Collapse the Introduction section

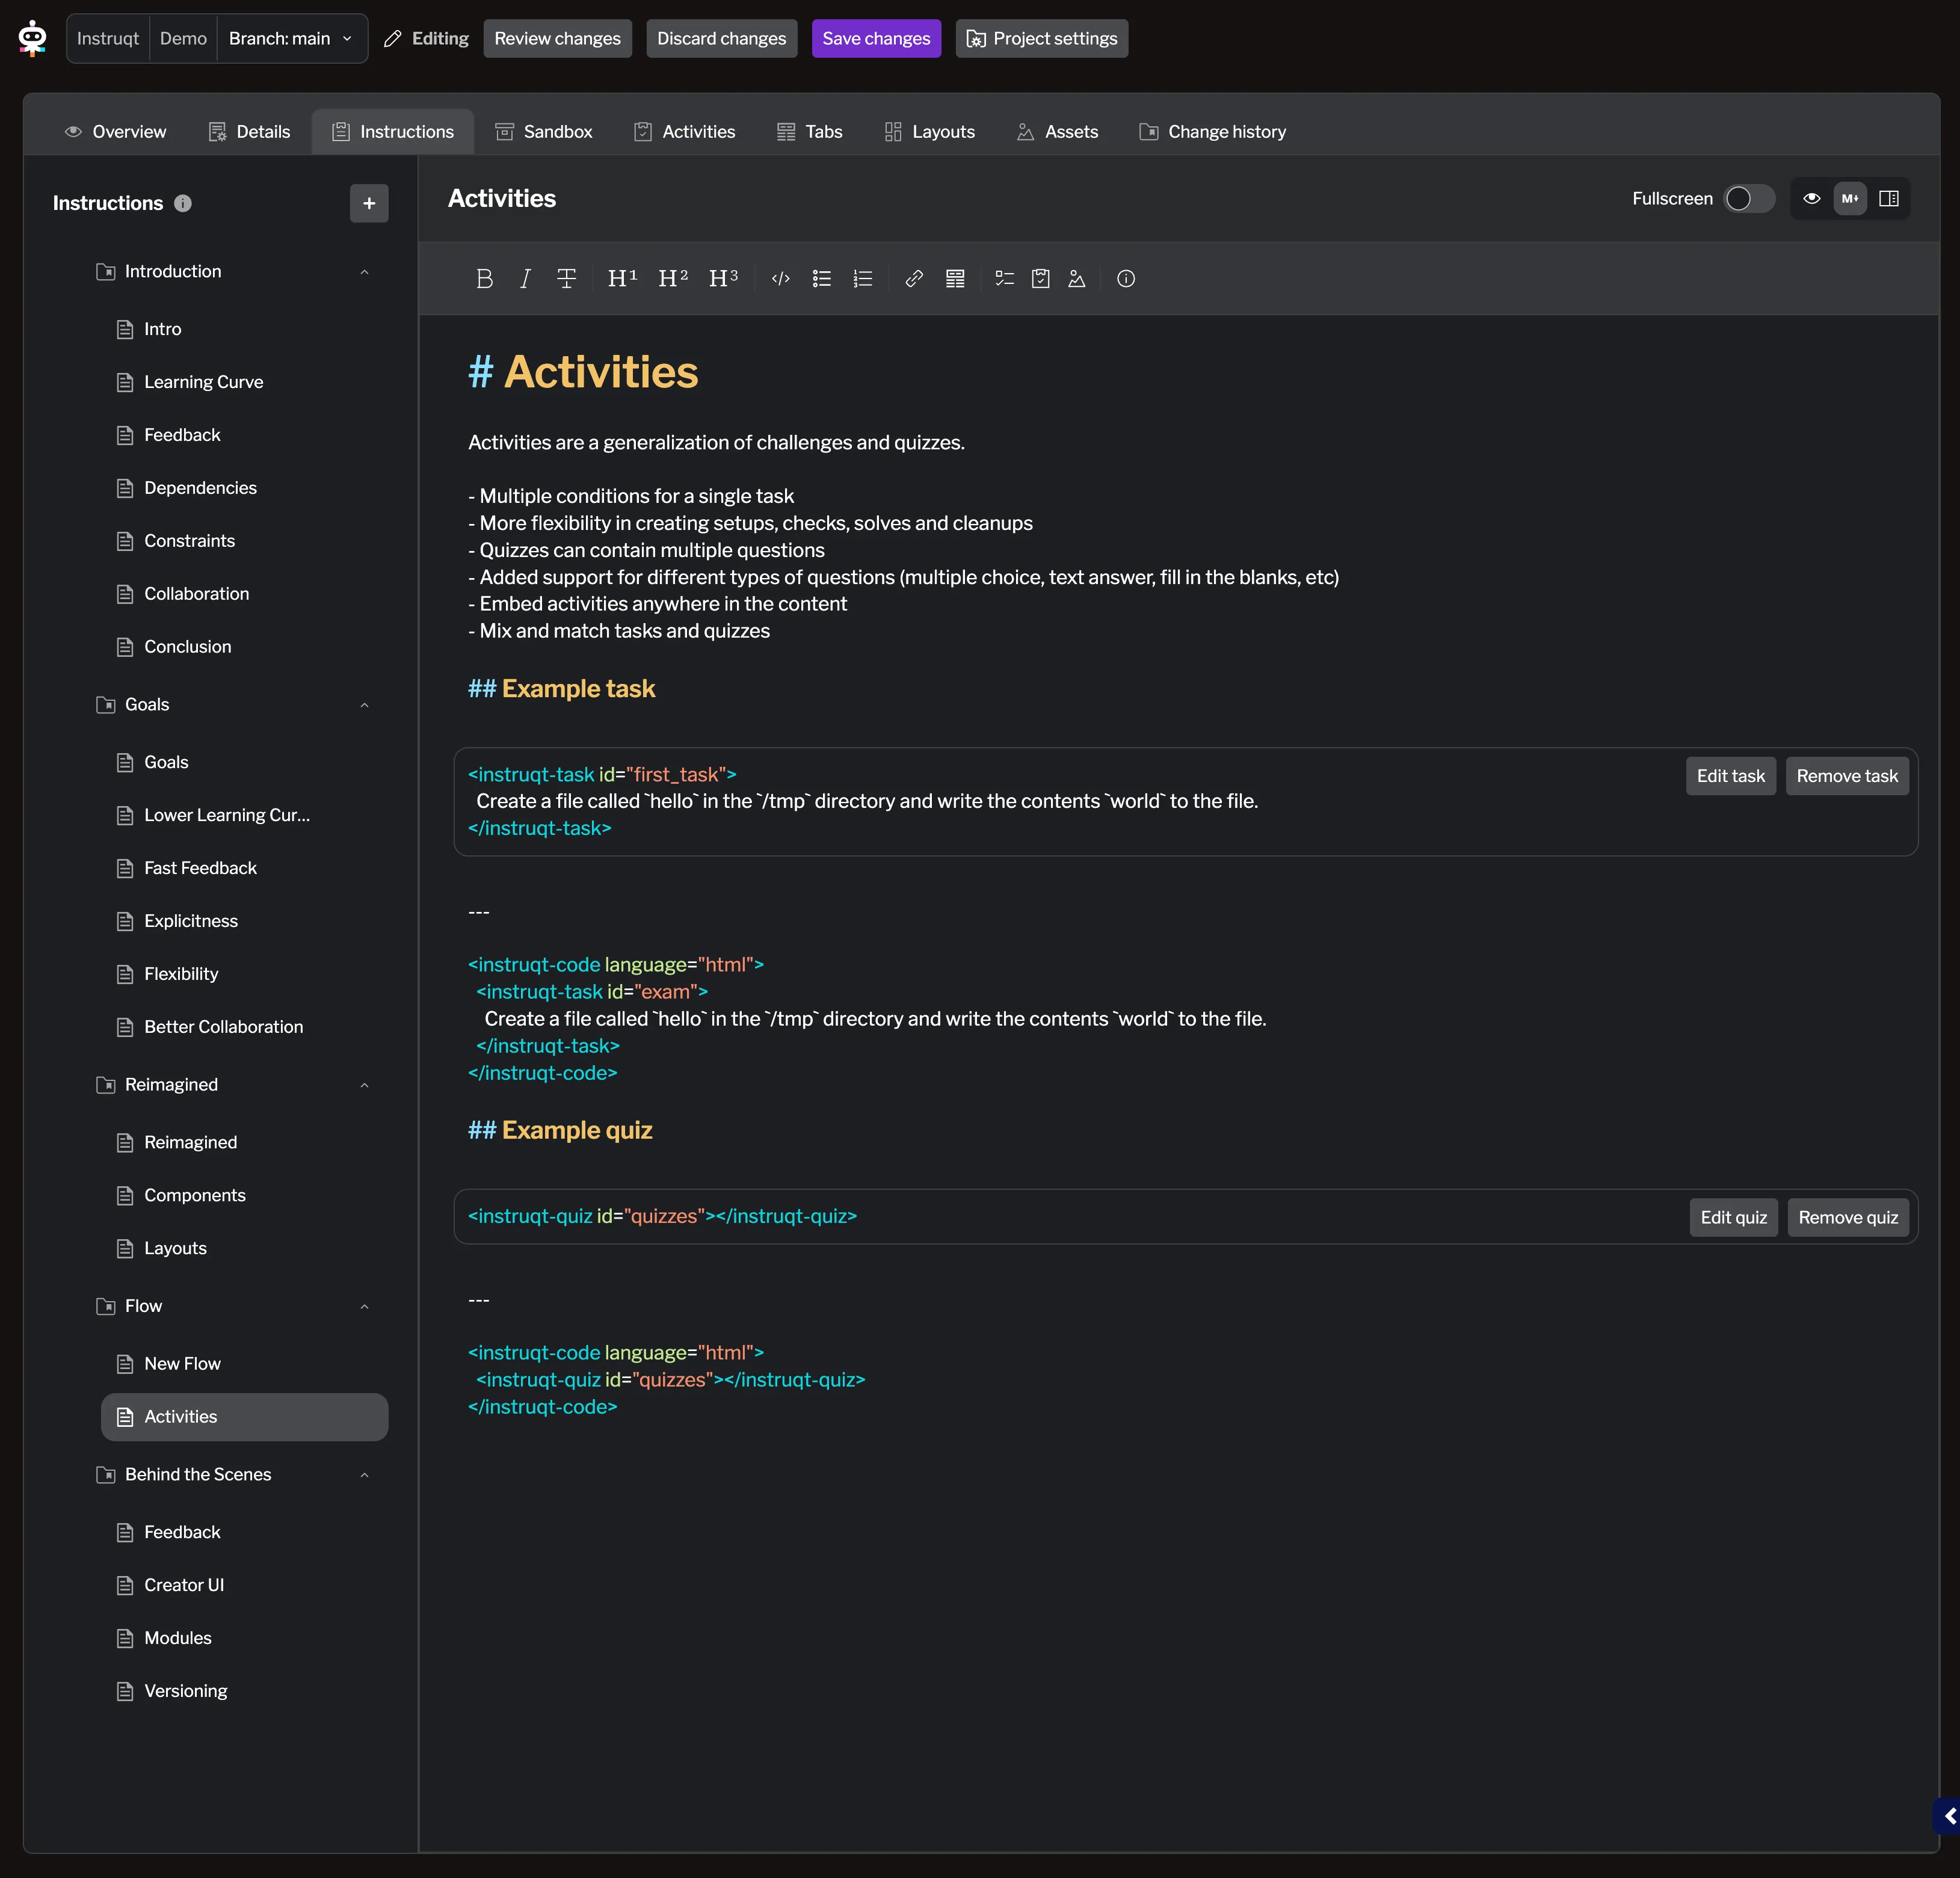click(x=364, y=271)
